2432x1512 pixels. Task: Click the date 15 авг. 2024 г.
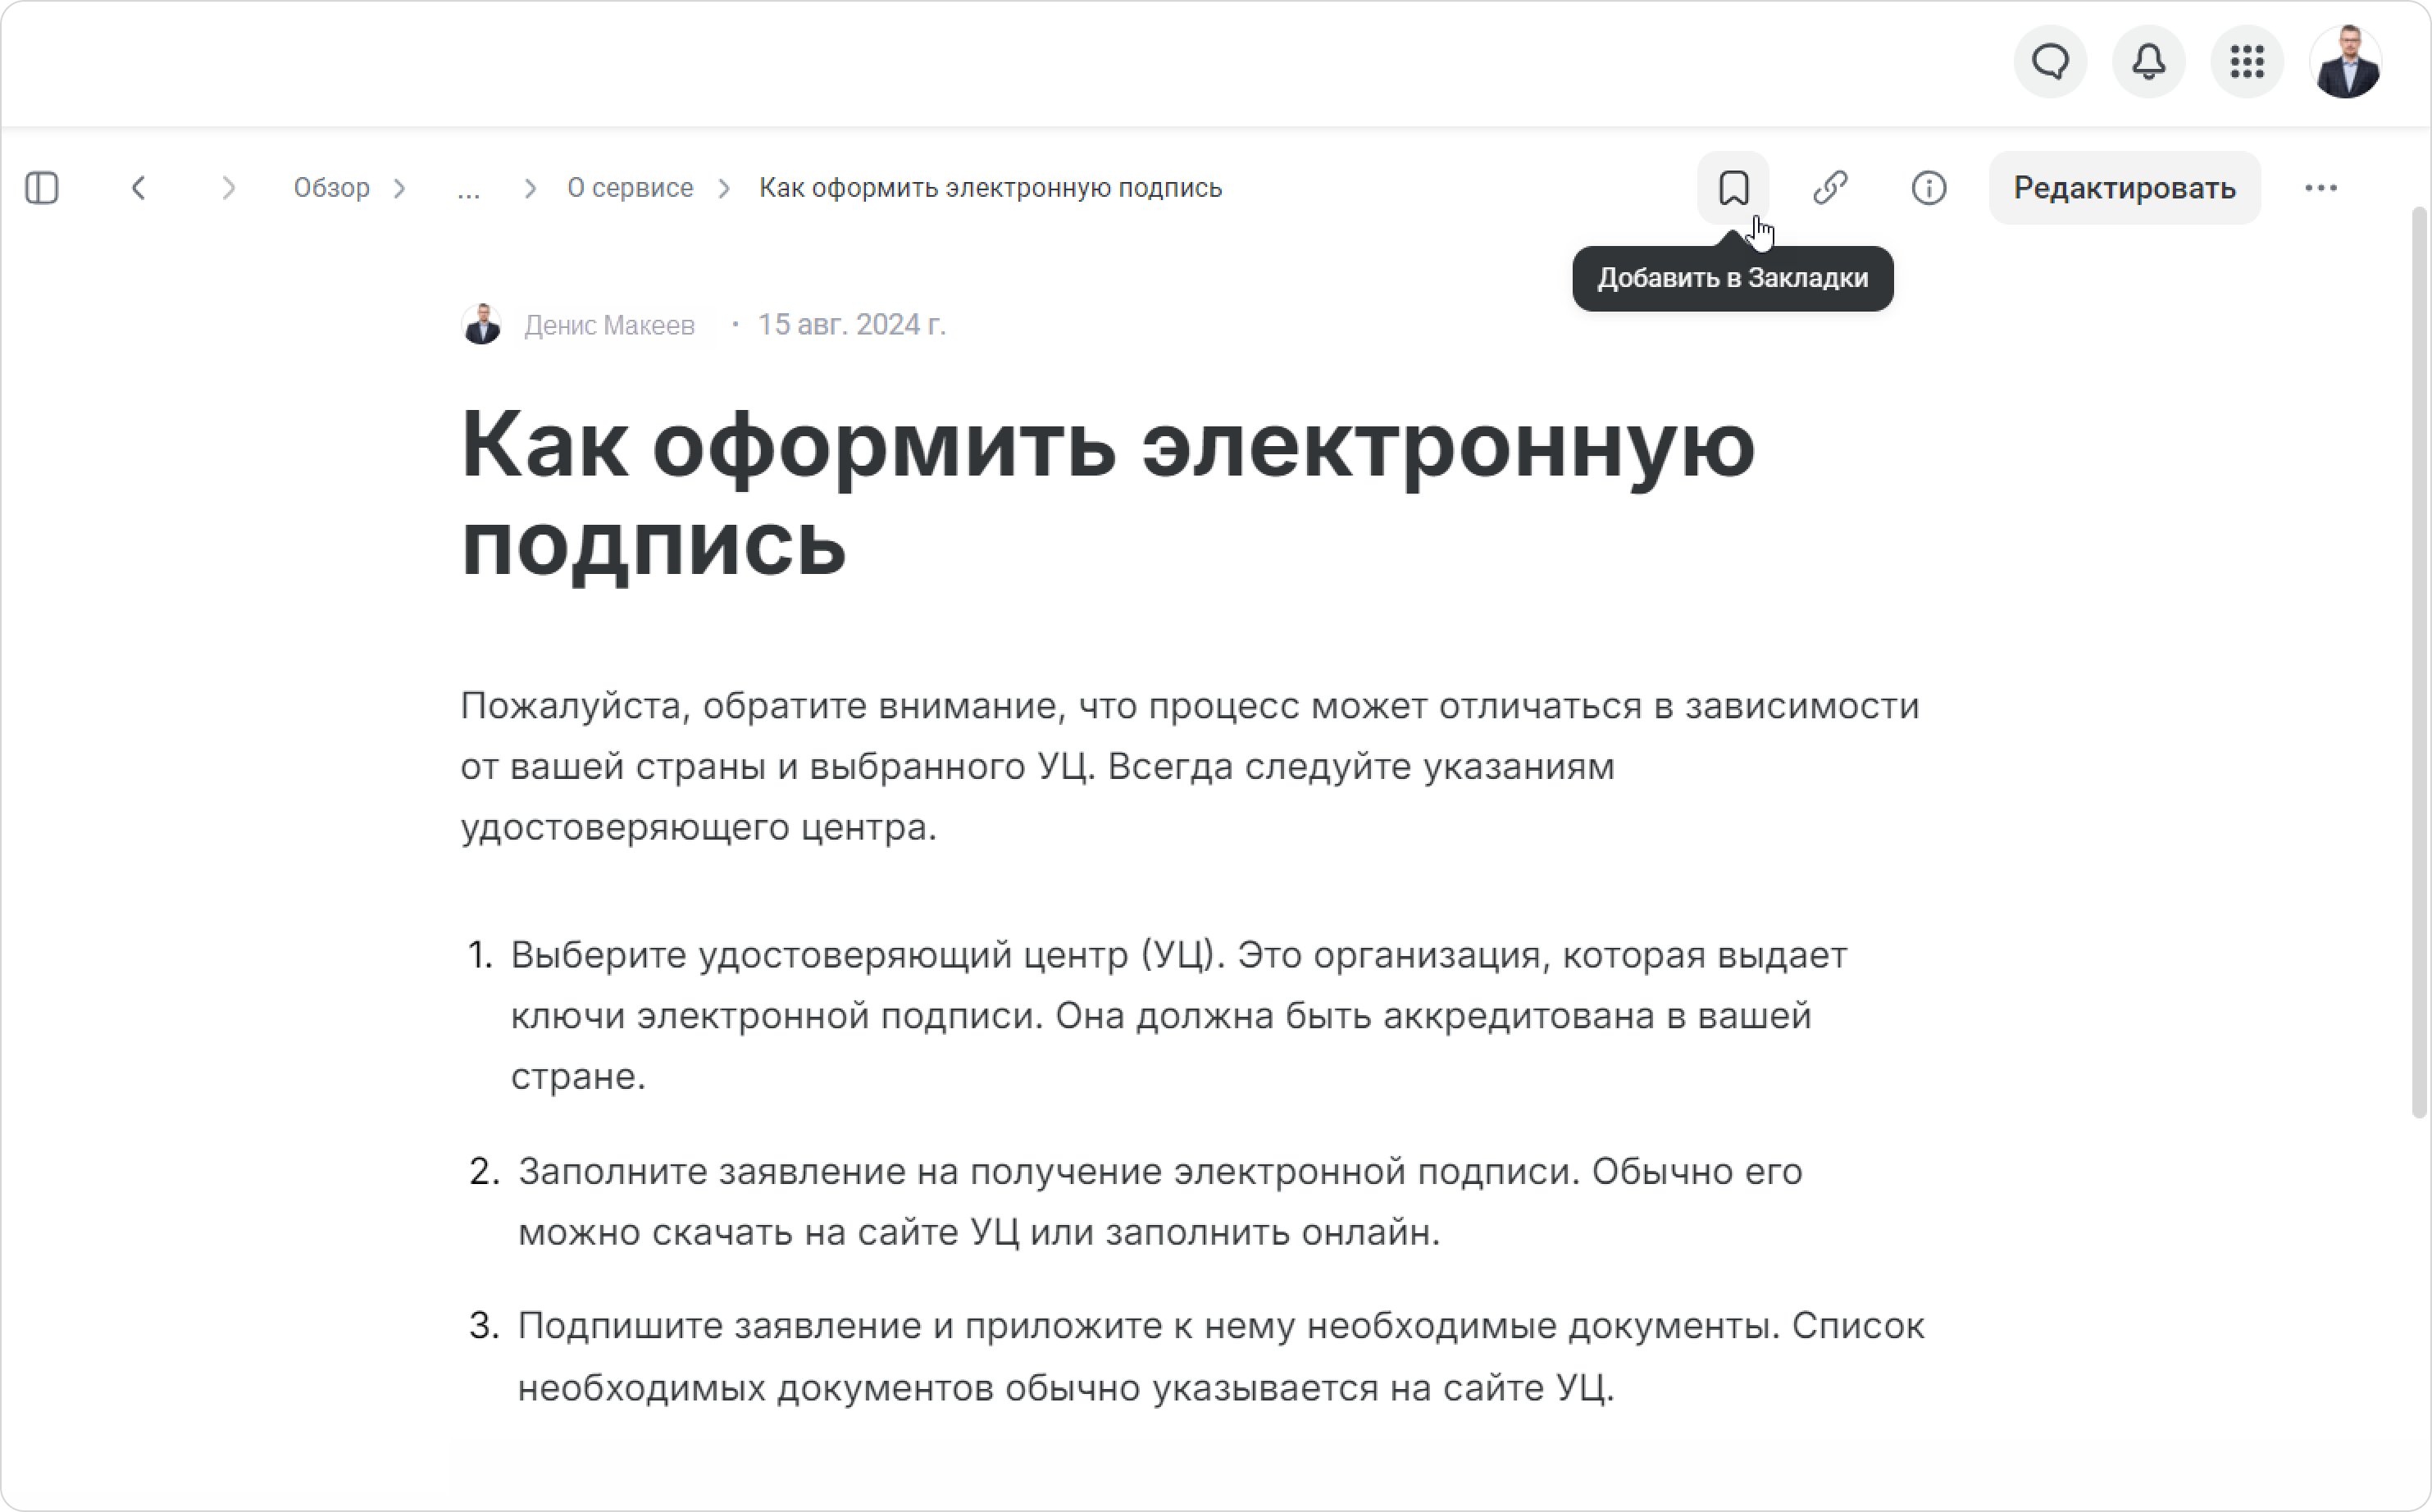[851, 325]
